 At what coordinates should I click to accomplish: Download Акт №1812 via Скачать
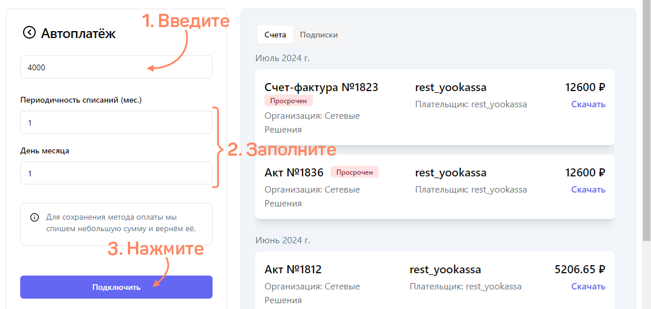click(588, 286)
